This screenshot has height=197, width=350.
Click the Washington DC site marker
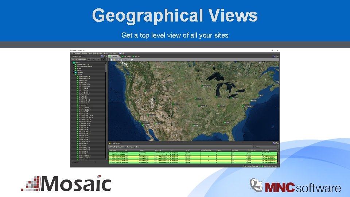[243, 107]
